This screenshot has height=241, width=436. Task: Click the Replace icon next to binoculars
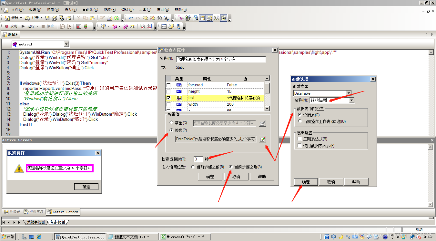167,18
